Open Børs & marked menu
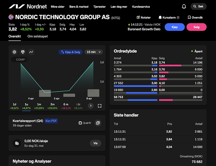This screenshot has width=216, height=166. pyautogui.click(x=79, y=7)
